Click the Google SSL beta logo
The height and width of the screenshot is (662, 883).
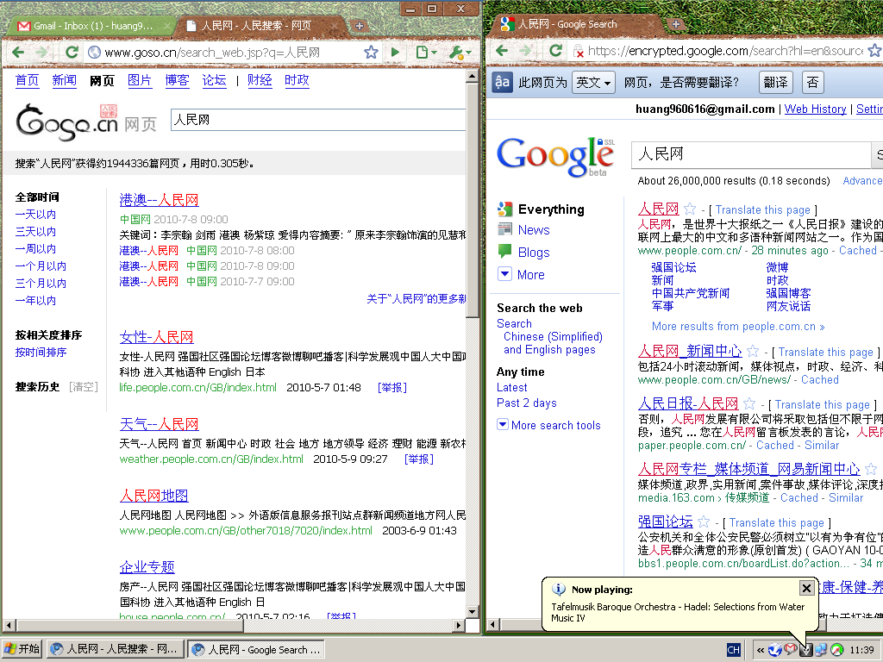pyautogui.click(x=556, y=157)
